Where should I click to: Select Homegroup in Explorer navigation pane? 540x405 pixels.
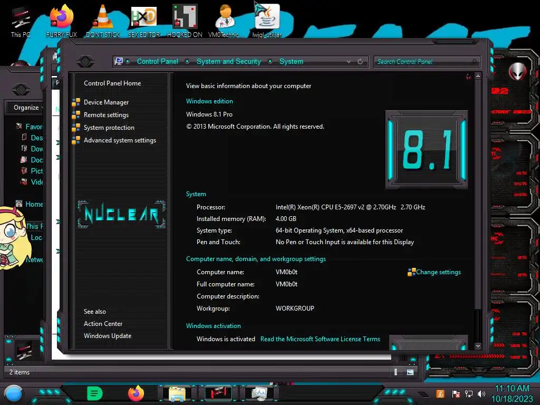click(34, 204)
